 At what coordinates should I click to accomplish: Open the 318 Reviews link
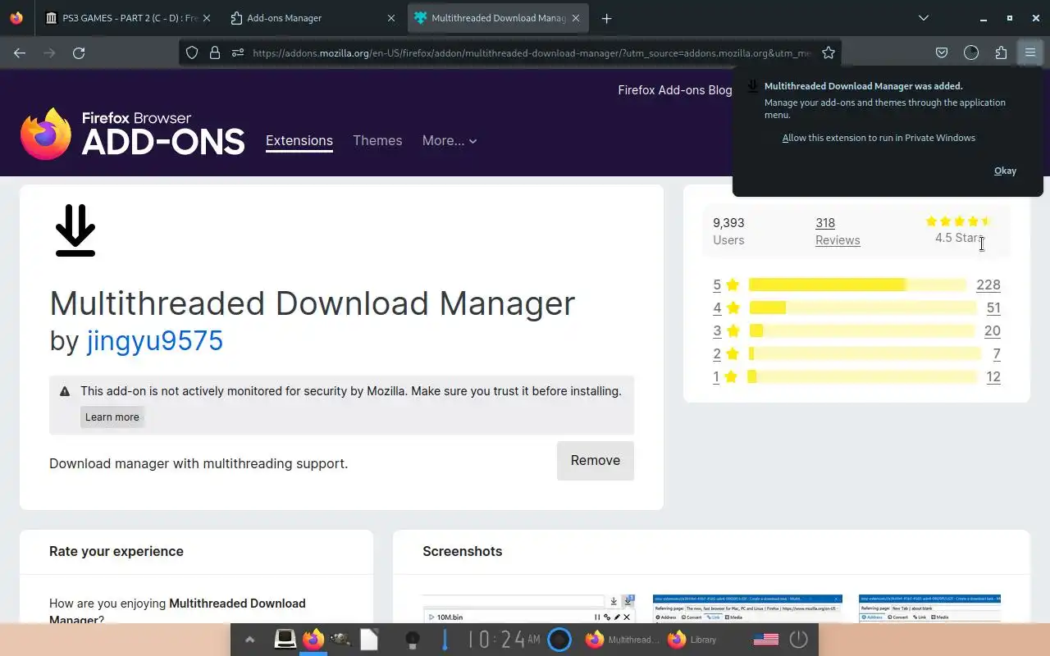pyautogui.click(x=838, y=231)
